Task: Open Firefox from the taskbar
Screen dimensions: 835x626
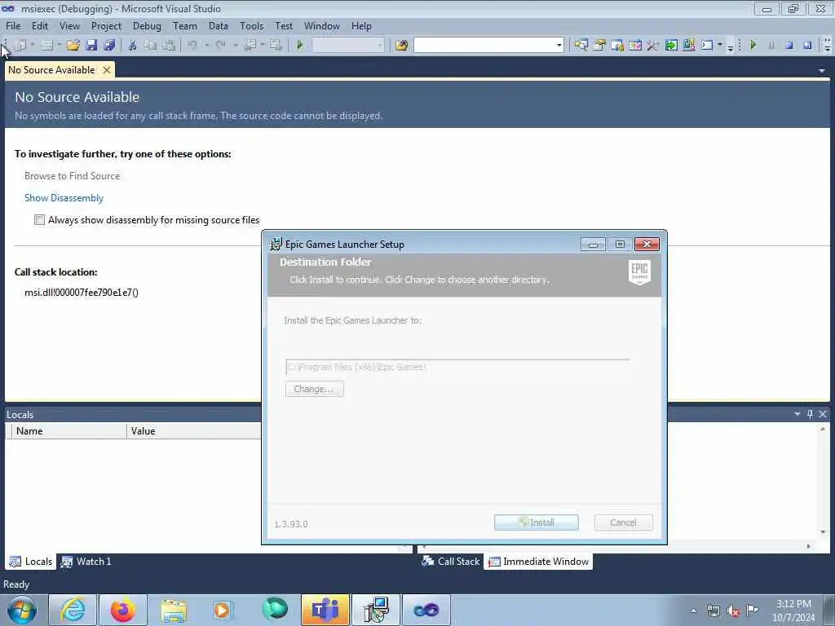Action: pyautogui.click(x=122, y=610)
